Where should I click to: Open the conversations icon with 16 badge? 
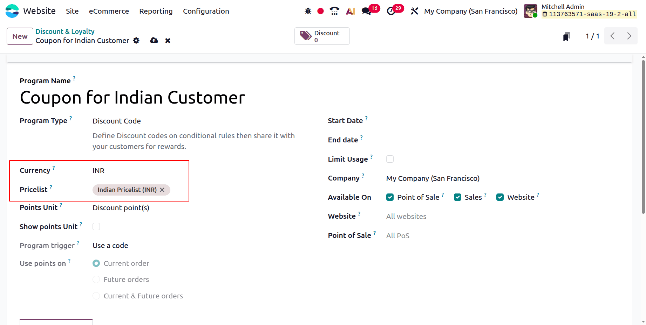[x=367, y=11]
